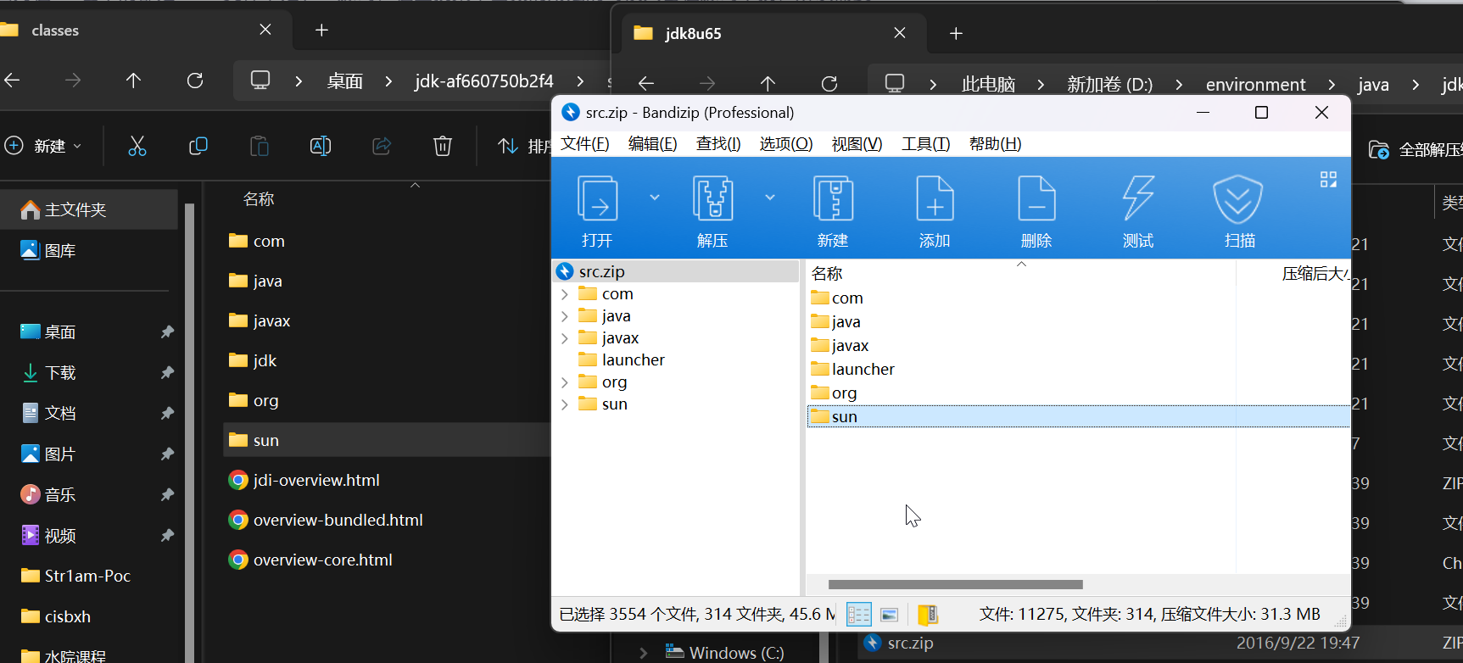Click the 打开 (Open) archive icon

point(597,200)
